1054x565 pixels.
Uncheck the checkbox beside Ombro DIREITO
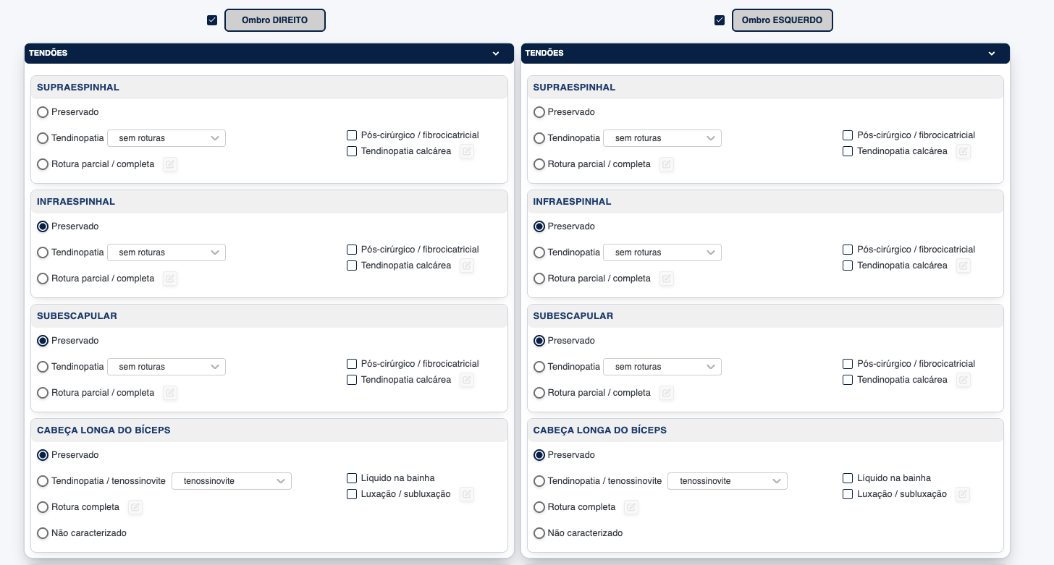pos(212,20)
